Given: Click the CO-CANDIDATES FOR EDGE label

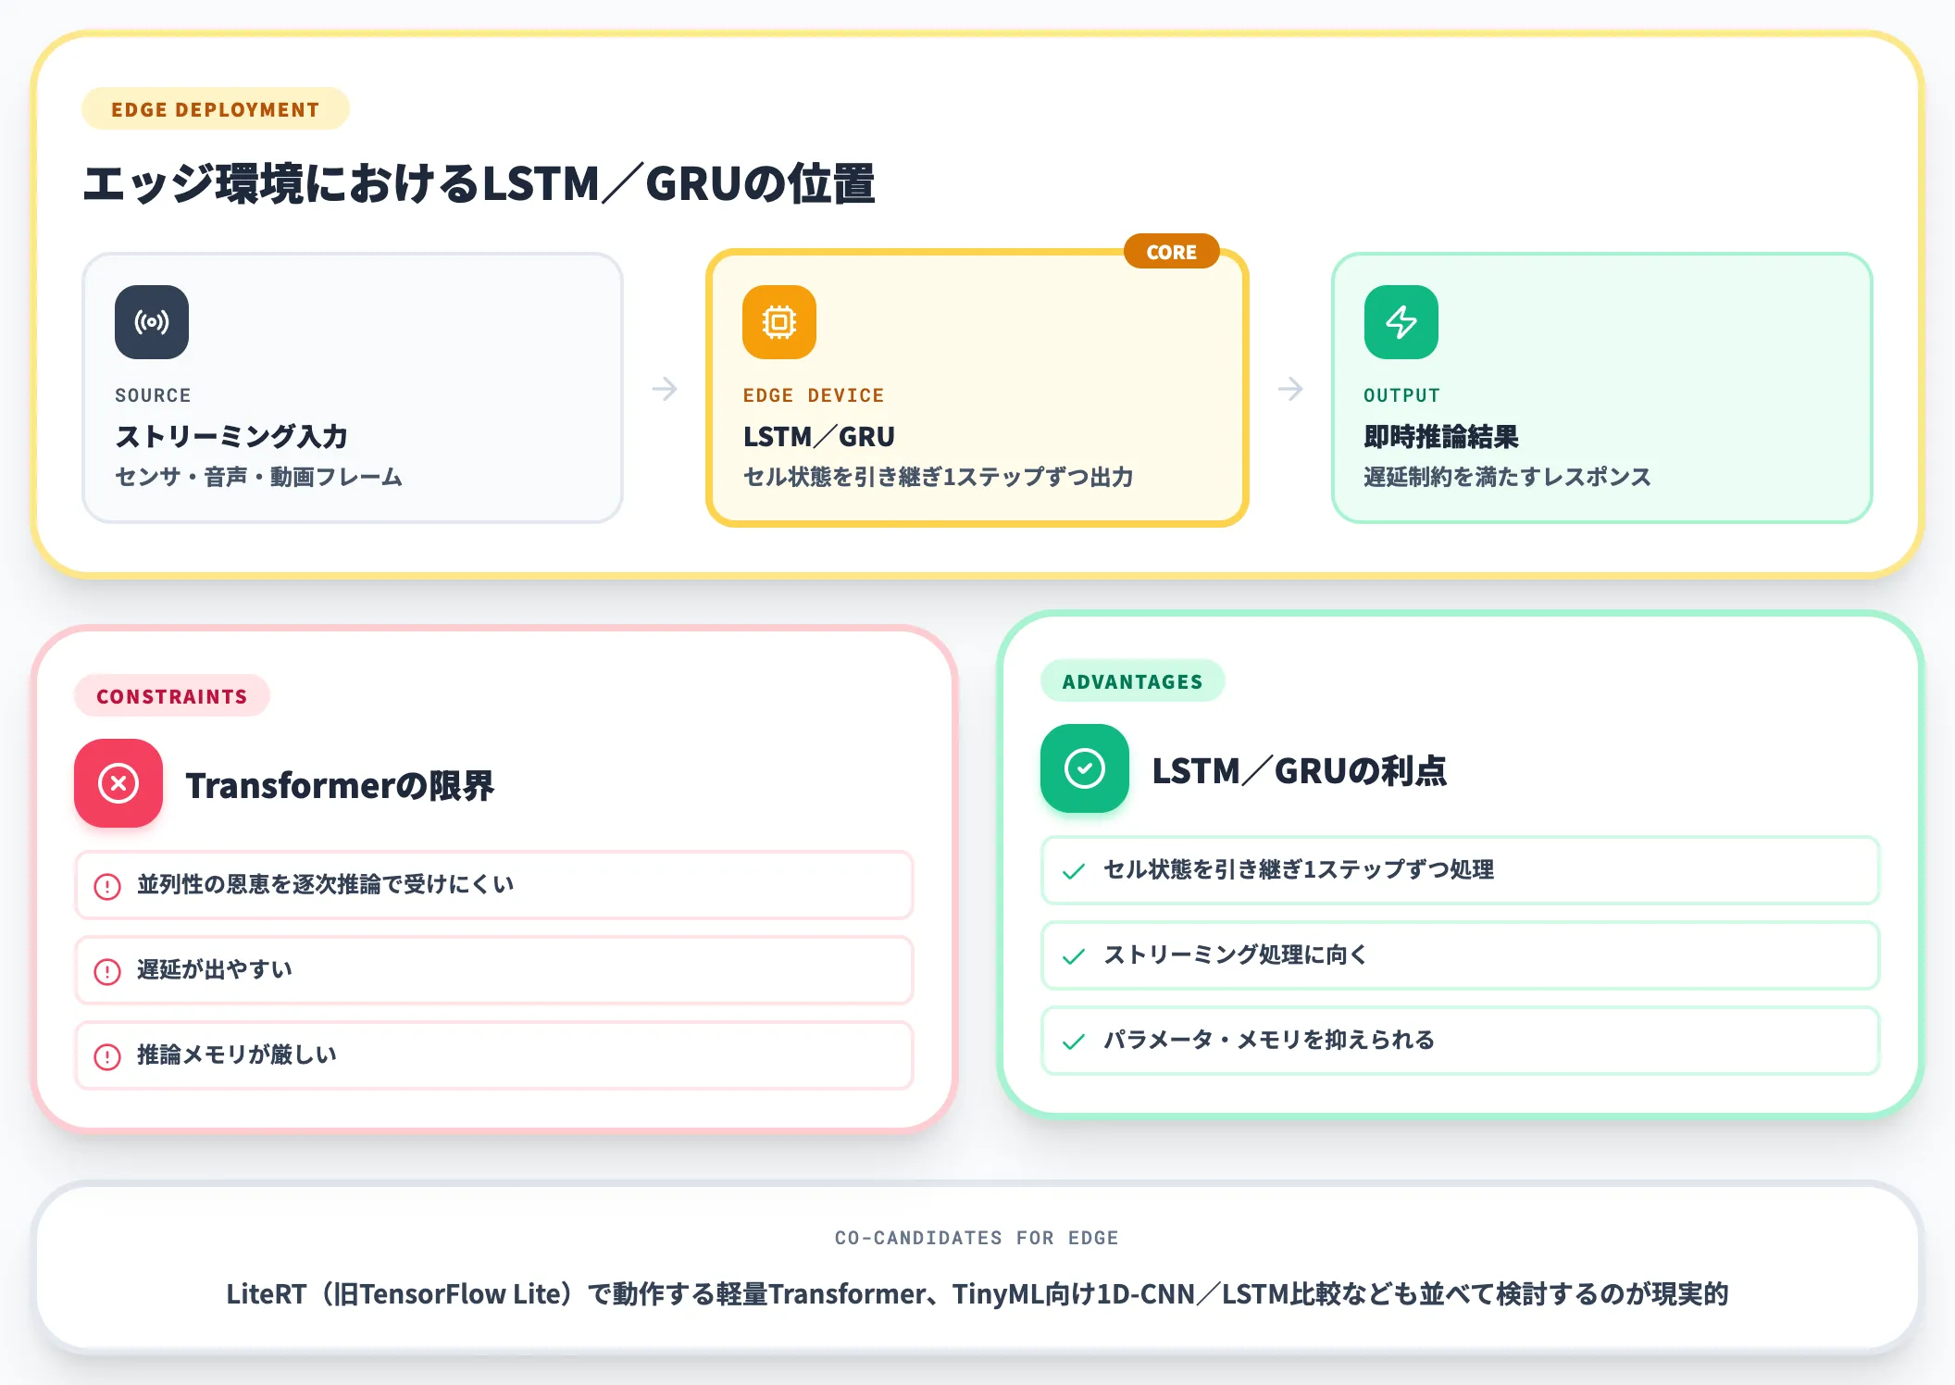Looking at the screenshot, I should (x=977, y=1238).
